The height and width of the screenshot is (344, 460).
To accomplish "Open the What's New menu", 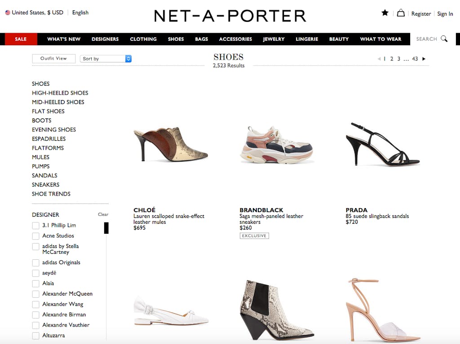I will pyautogui.click(x=64, y=39).
